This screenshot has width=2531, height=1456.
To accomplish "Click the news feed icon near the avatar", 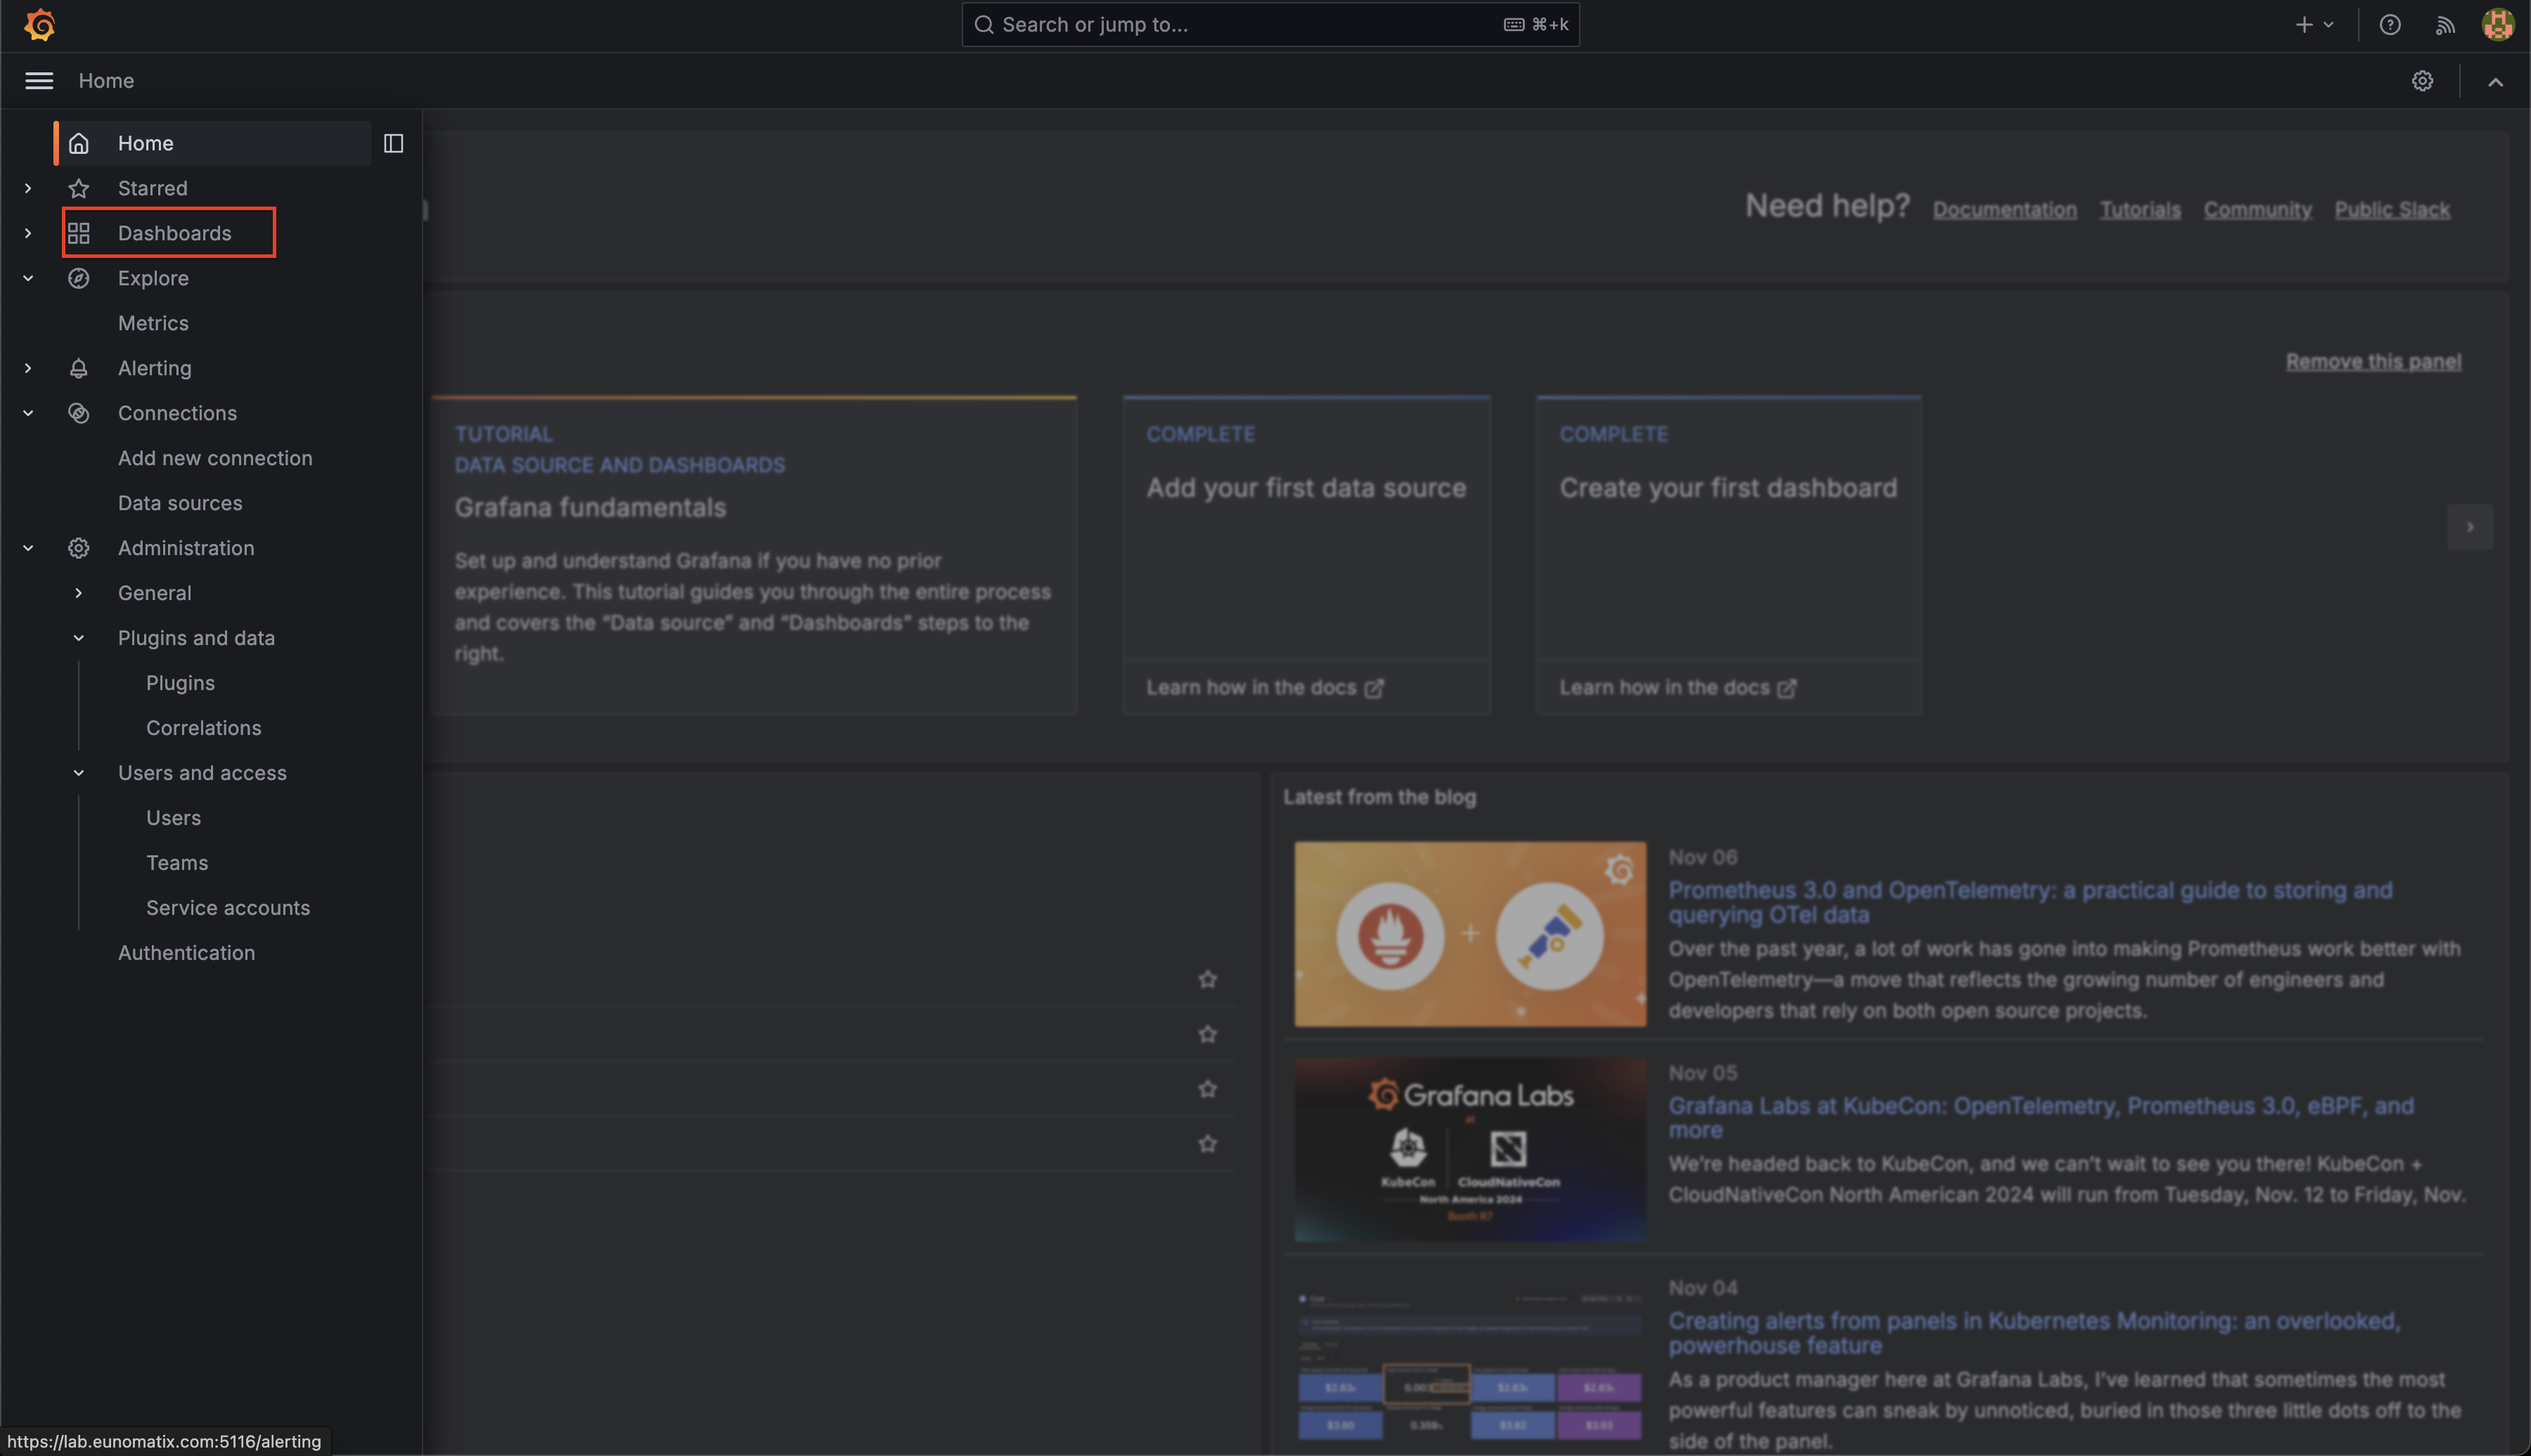I will coord(2445,24).
